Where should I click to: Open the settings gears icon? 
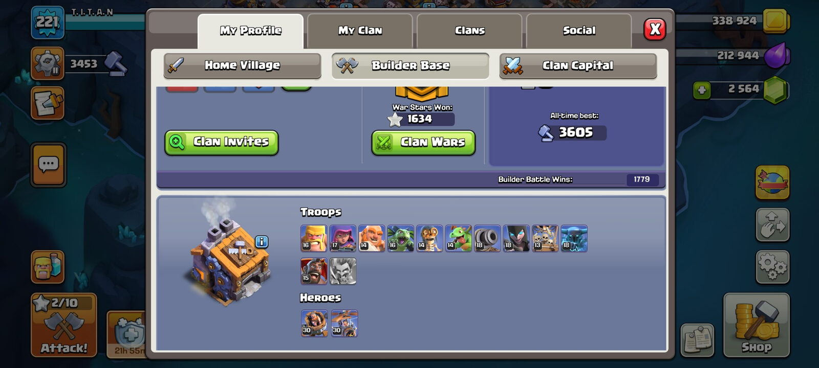tap(772, 267)
